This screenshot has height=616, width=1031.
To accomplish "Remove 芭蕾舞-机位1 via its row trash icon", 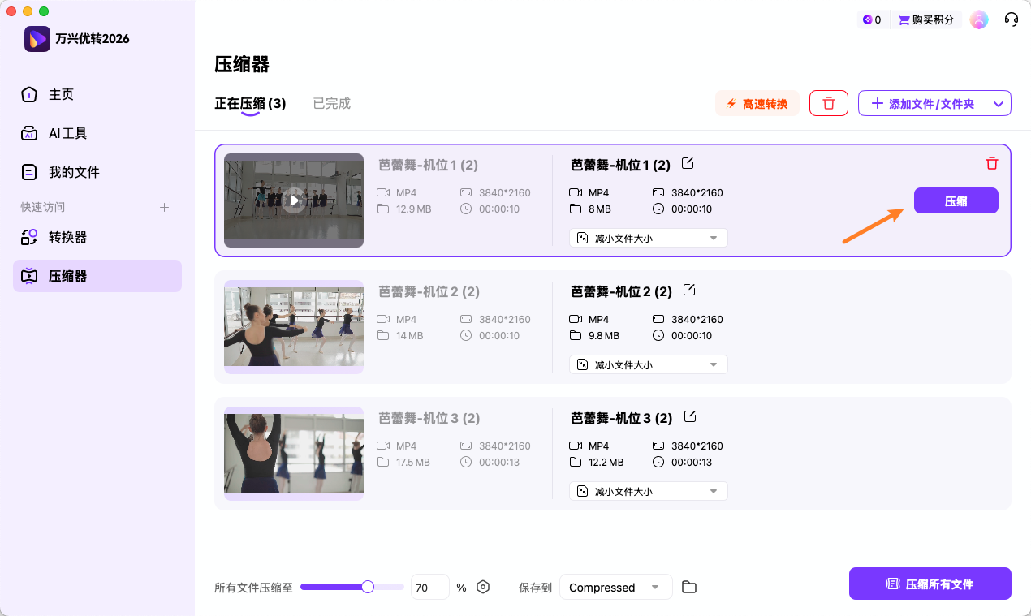I will click(x=991, y=163).
